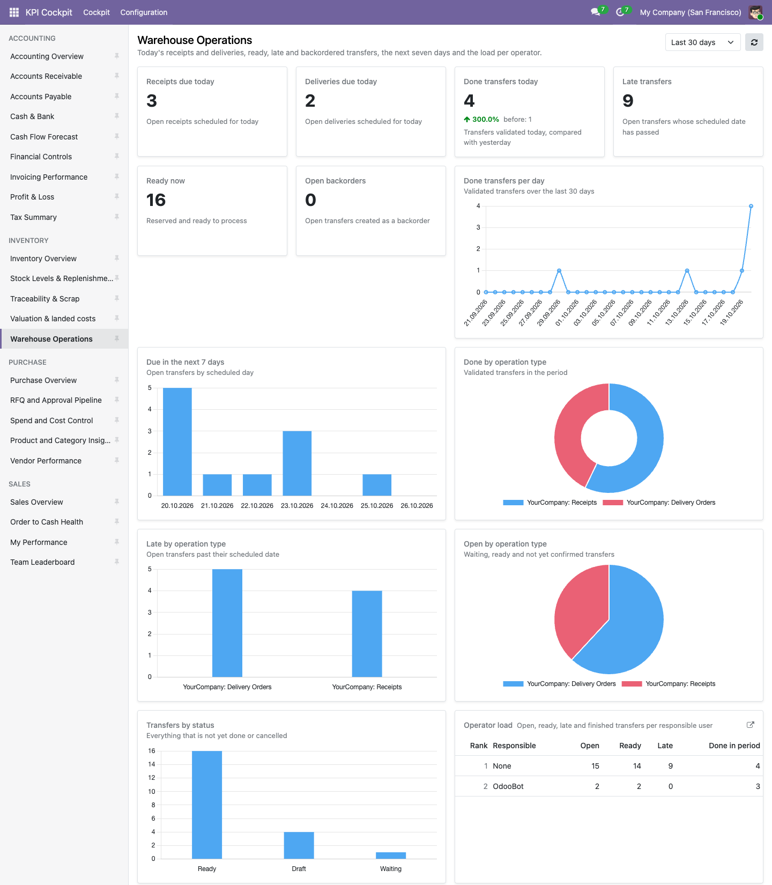Open the activities clock icon
Screen dimensions: 772x885
620,12
